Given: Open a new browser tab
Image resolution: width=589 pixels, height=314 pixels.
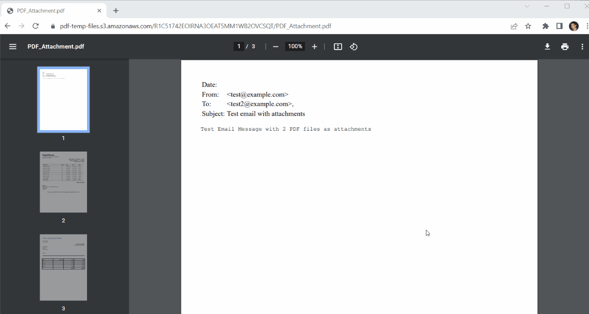Looking at the screenshot, I should click(x=116, y=10).
